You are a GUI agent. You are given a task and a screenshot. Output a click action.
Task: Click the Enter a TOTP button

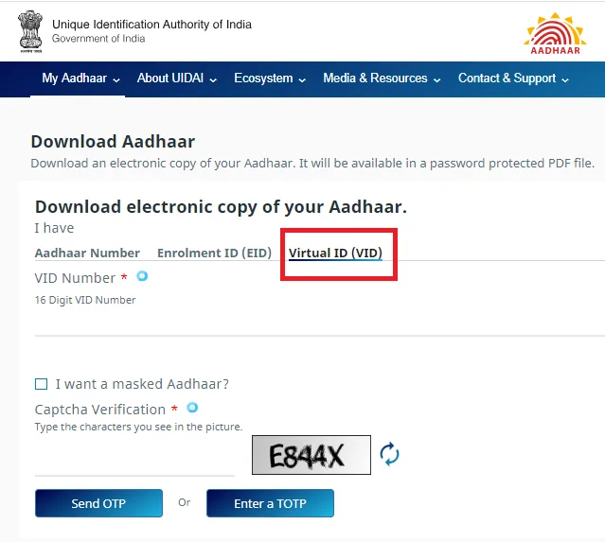pyautogui.click(x=270, y=503)
